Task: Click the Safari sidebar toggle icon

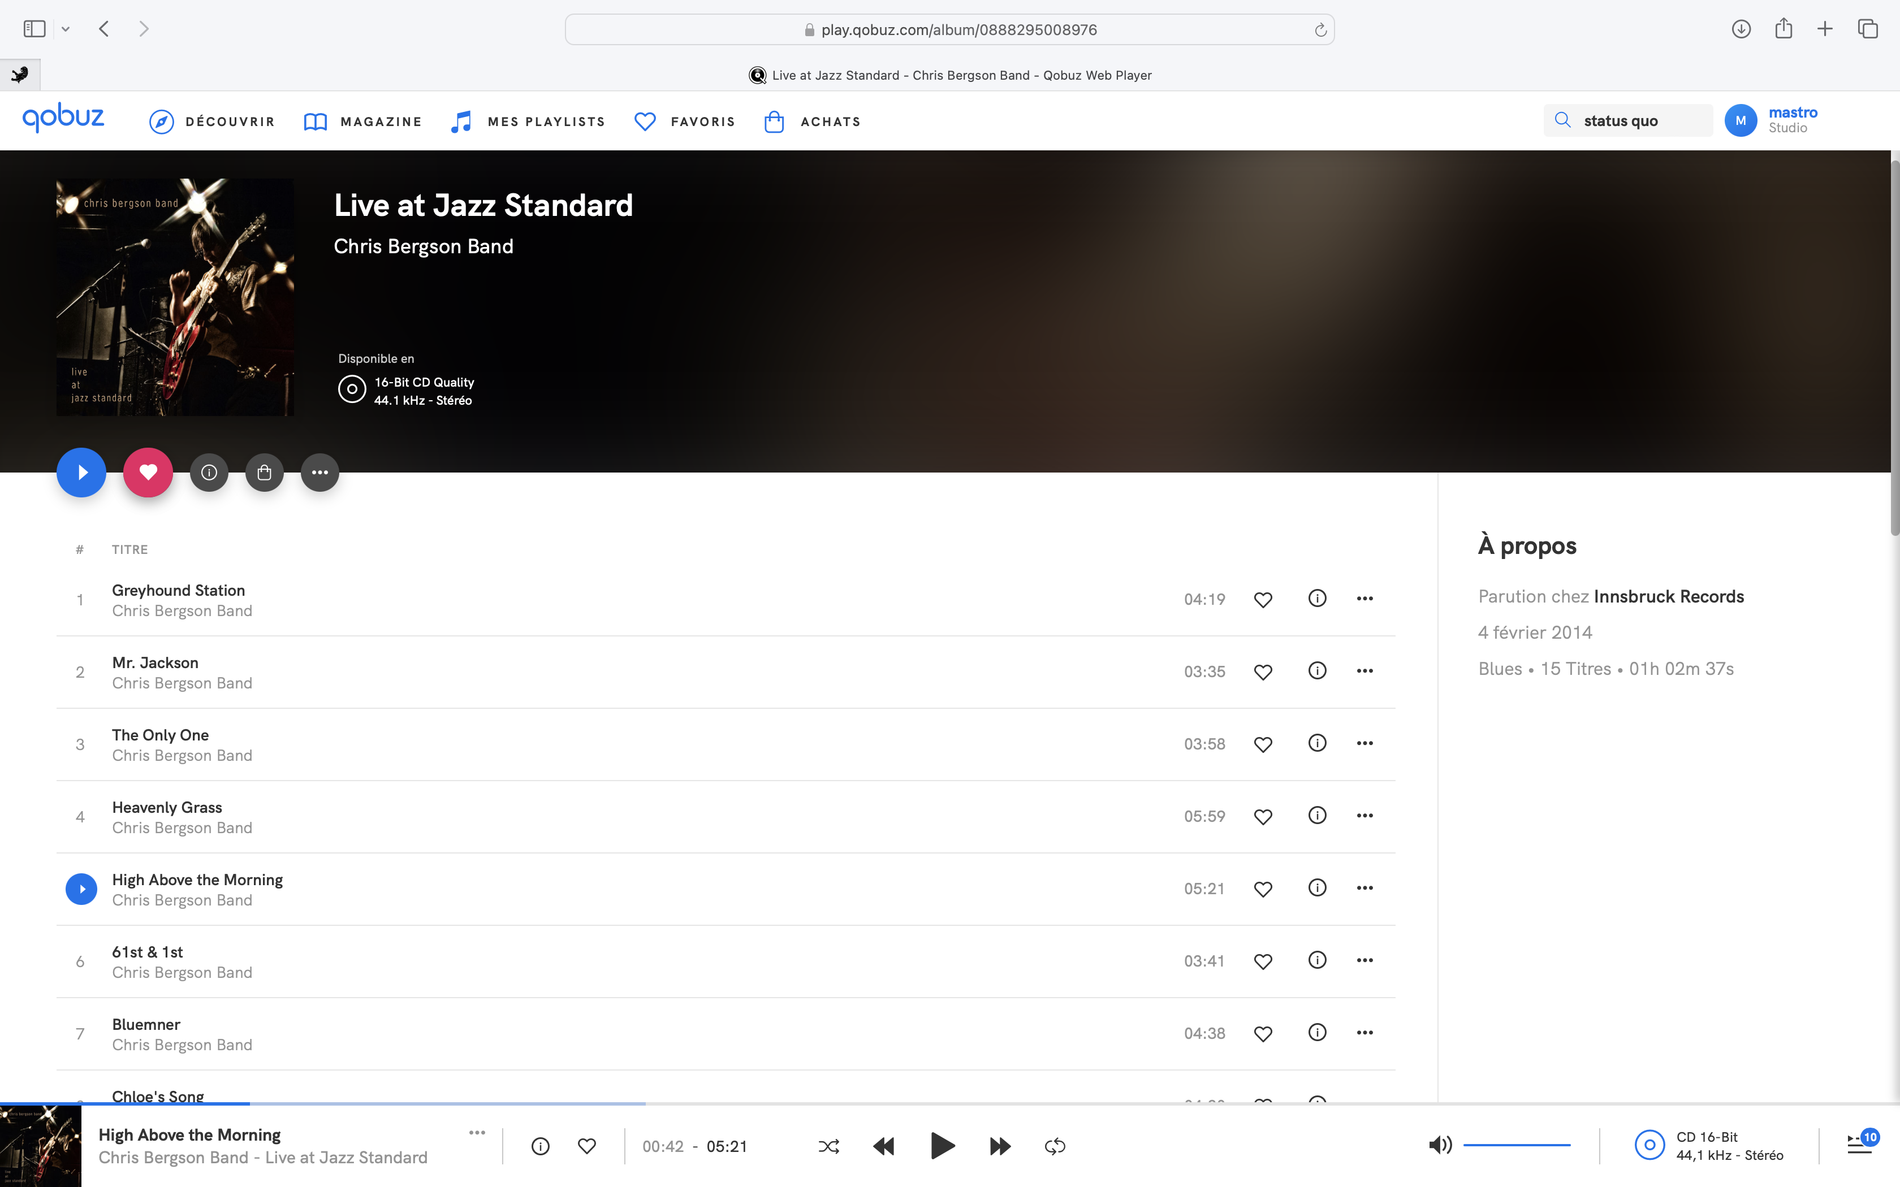Action: pyautogui.click(x=34, y=29)
